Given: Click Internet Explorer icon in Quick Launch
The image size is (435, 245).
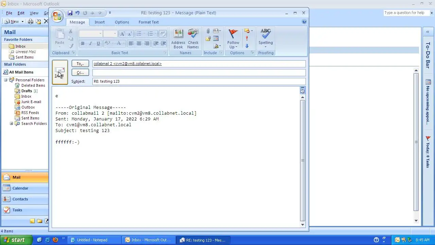Looking at the screenshot, I should 47,240.
